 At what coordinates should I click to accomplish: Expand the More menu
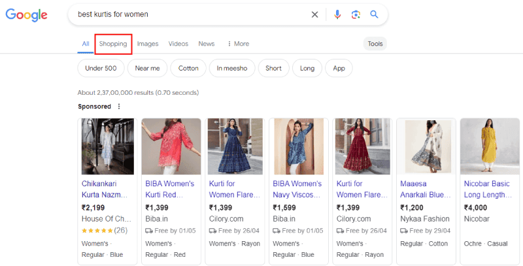(238, 44)
